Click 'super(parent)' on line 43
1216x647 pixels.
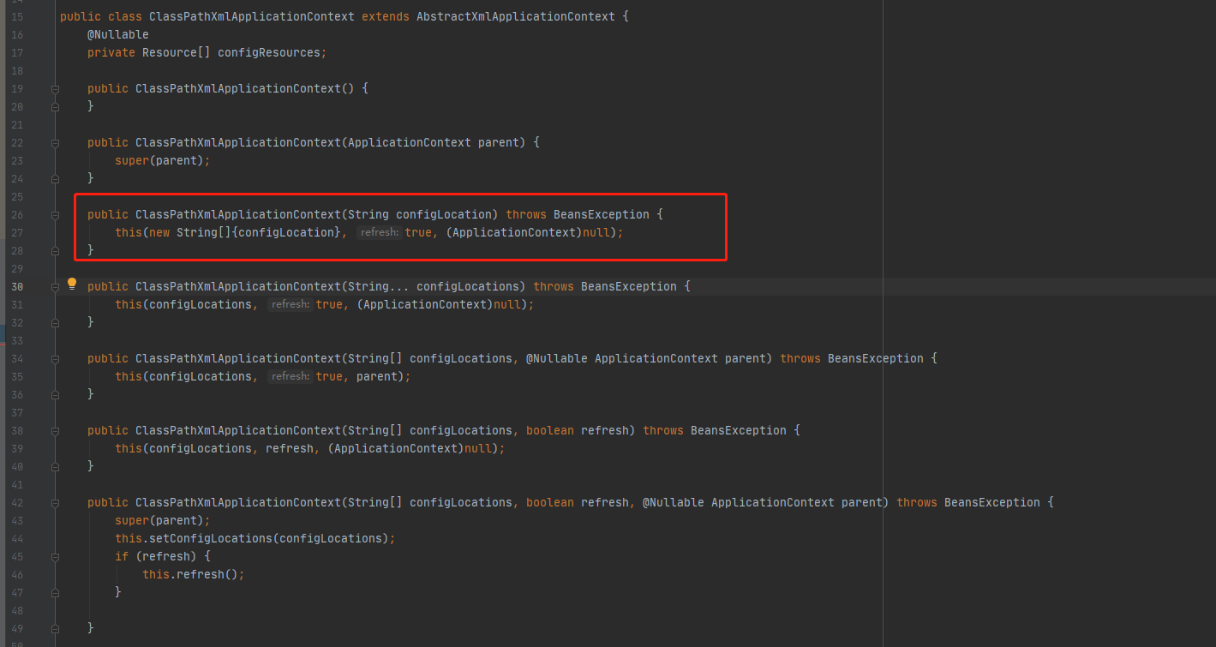tap(159, 520)
